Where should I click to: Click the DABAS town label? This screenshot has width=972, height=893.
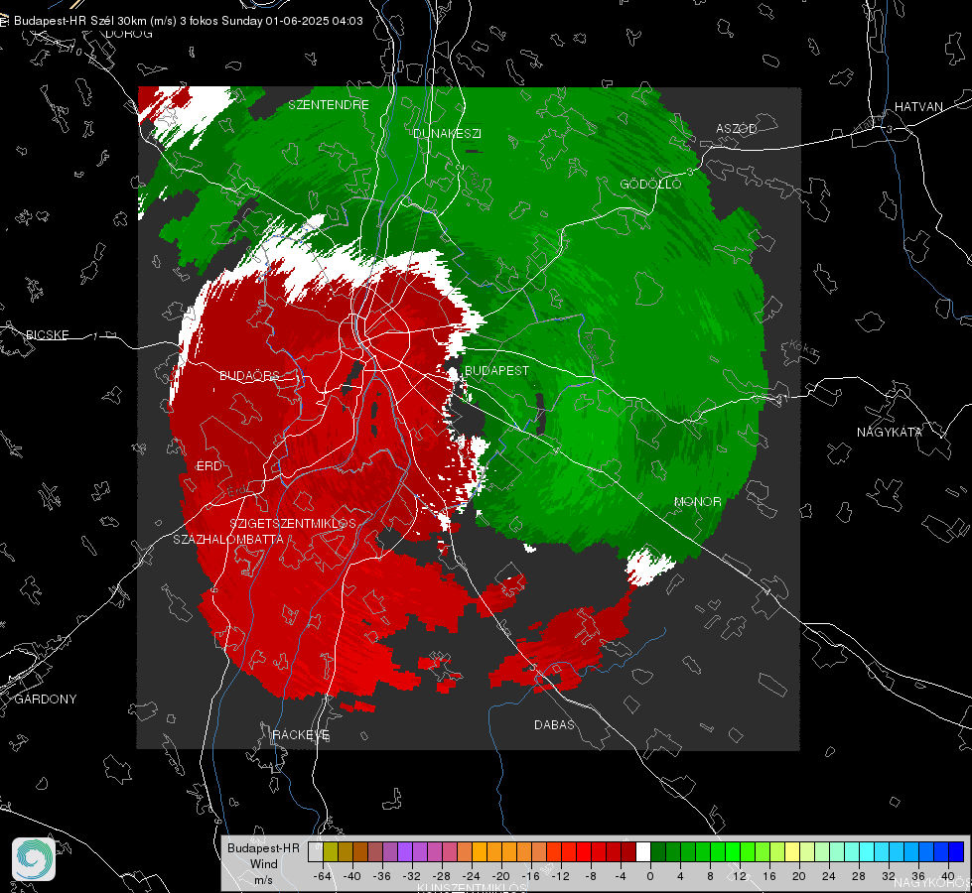[554, 724]
